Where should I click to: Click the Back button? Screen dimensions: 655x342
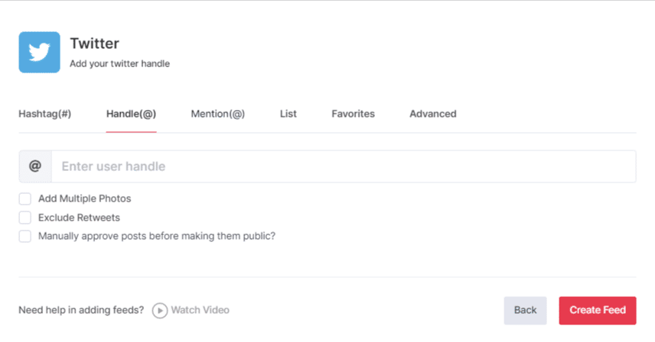(x=525, y=310)
